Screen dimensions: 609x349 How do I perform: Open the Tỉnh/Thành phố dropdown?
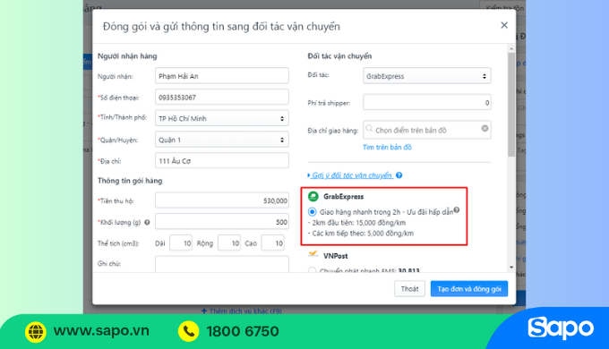222,118
